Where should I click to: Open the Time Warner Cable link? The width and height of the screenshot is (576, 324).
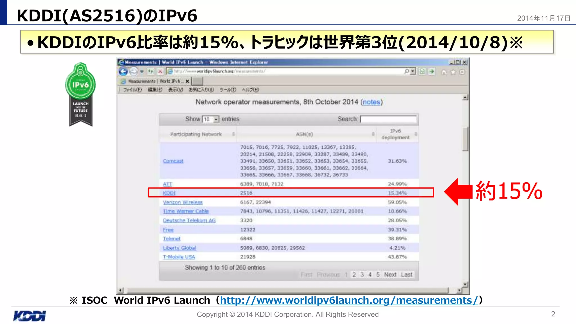click(x=186, y=211)
